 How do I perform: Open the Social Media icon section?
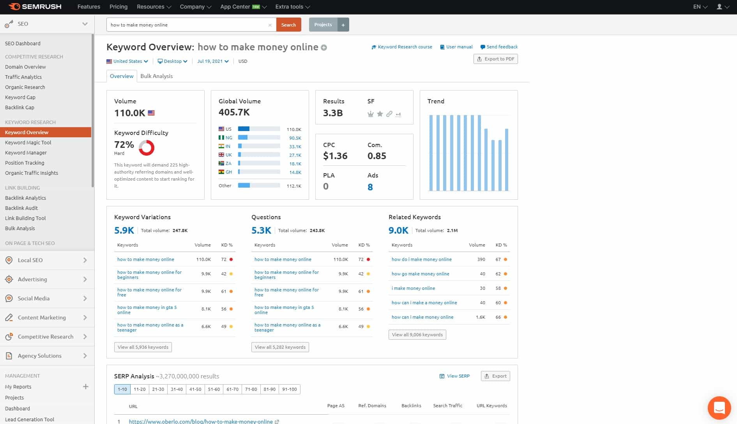[x=9, y=298]
